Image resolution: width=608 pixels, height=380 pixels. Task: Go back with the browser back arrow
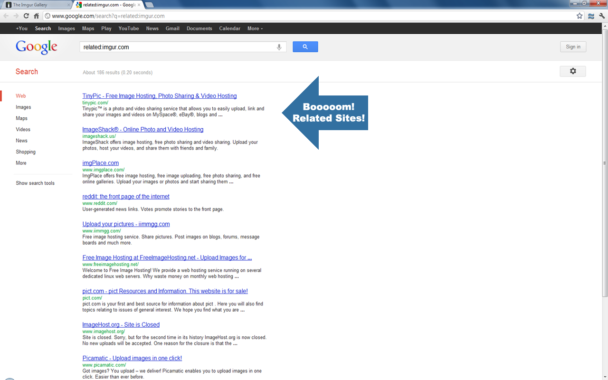pyautogui.click(x=6, y=16)
